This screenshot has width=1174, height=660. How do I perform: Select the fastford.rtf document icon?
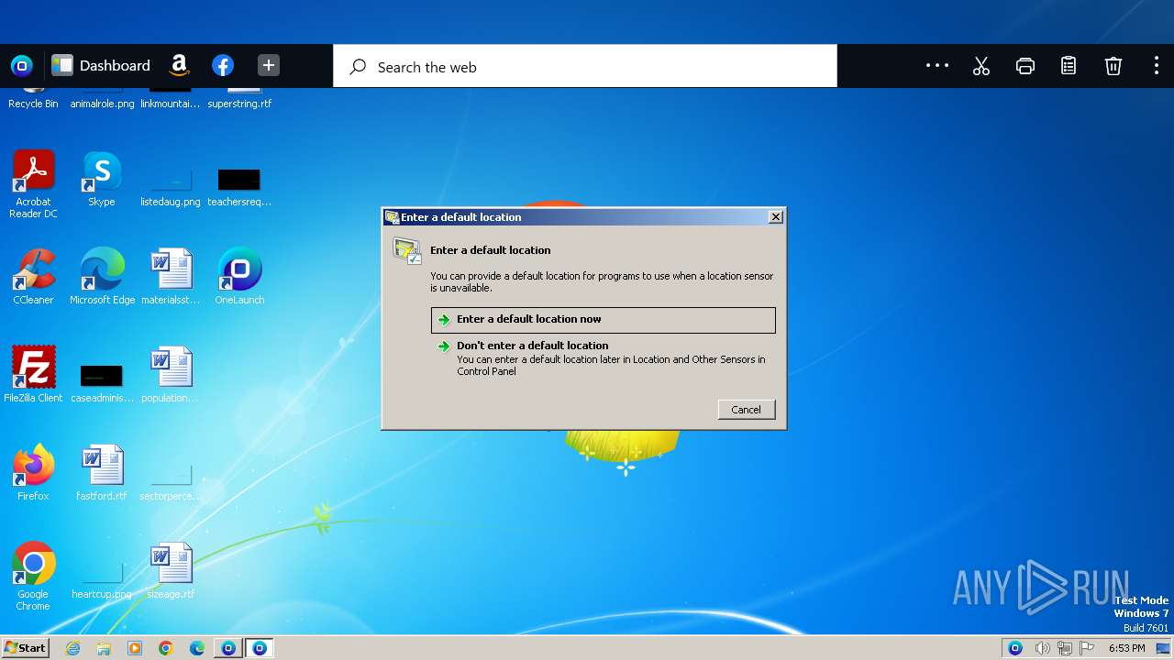[102, 473]
